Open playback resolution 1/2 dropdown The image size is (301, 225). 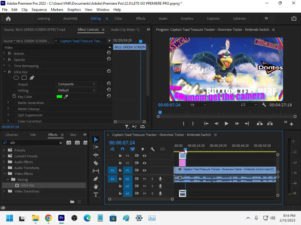[x=248, y=105]
